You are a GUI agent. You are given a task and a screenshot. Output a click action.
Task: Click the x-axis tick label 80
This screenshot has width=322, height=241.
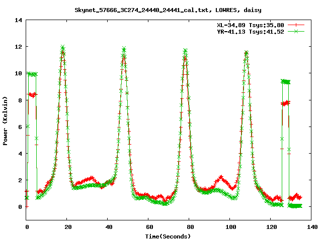click(190, 227)
